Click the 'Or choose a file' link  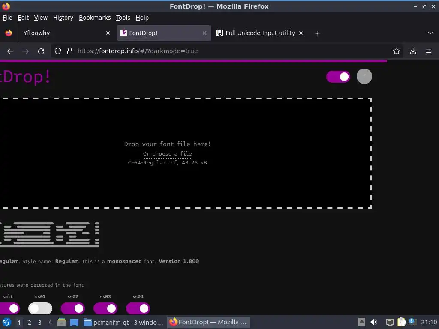pos(168,154)
